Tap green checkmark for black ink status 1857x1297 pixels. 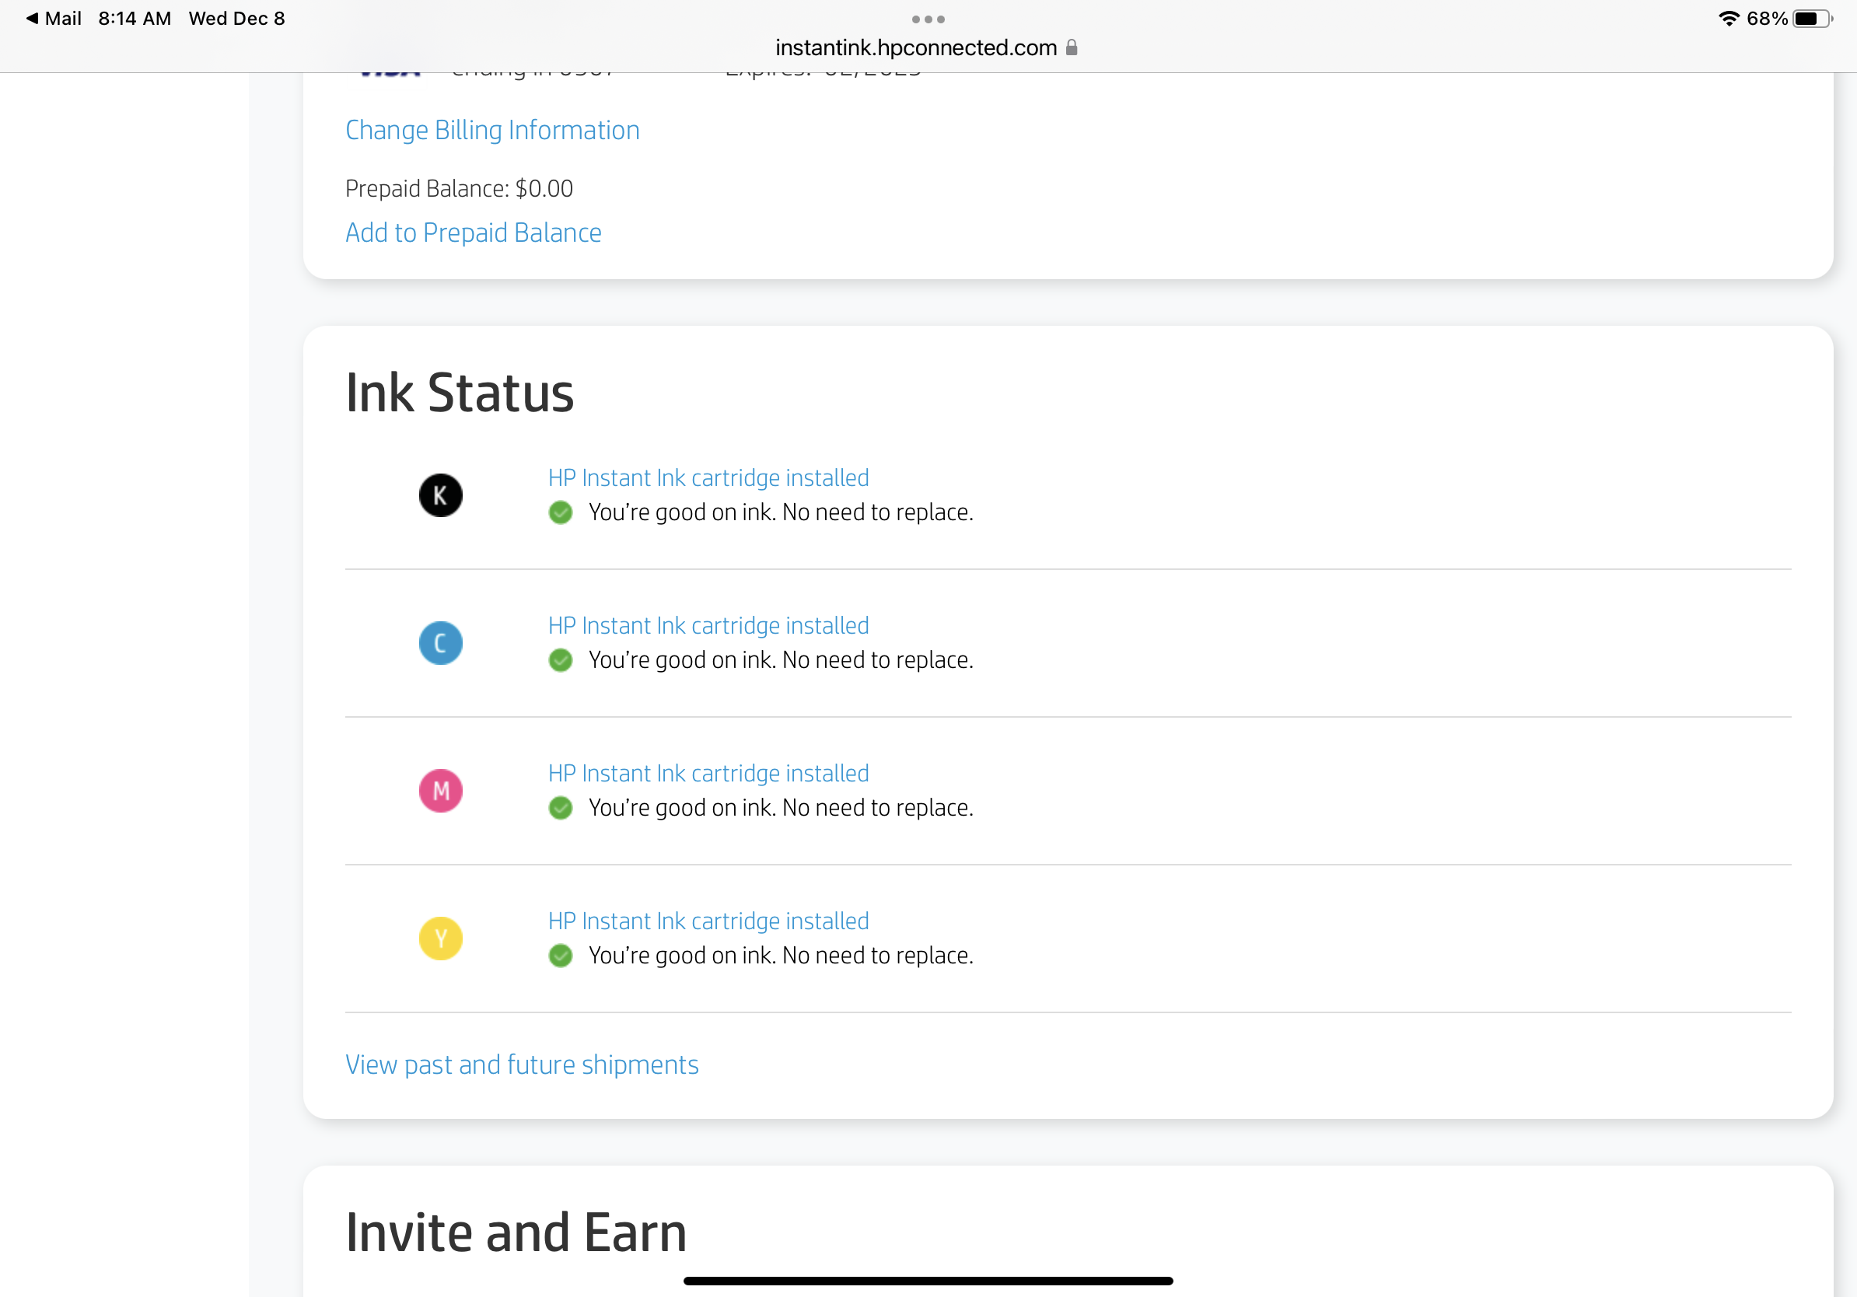(561, 512)
